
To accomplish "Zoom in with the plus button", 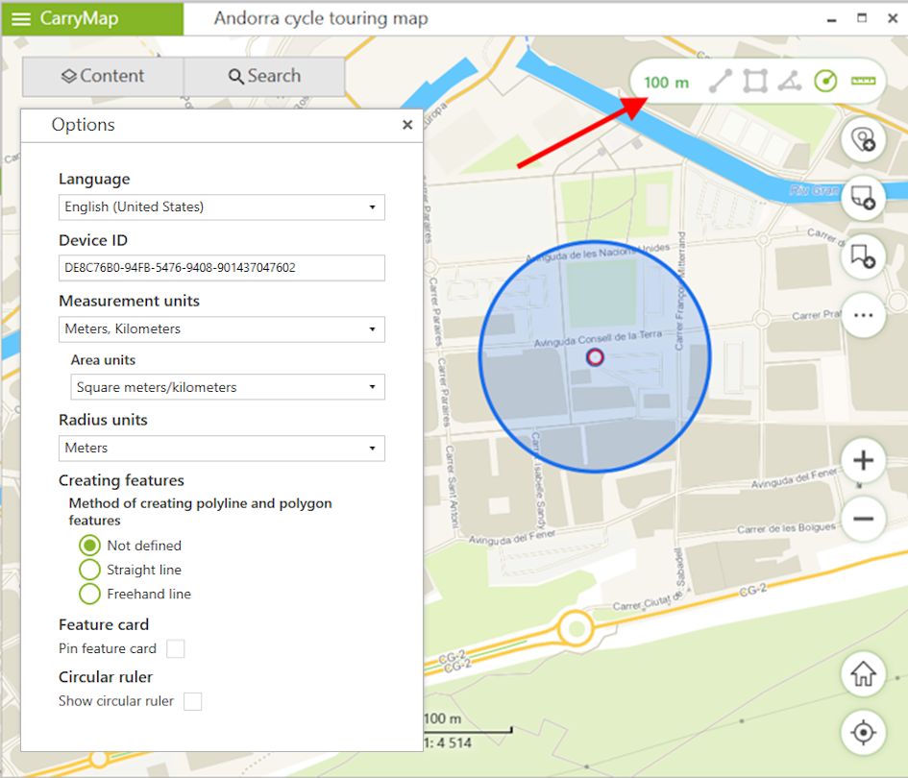I will click(x=863, y=461).
